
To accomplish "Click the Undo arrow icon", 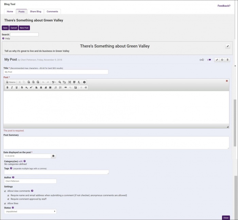I will [43, 82].
